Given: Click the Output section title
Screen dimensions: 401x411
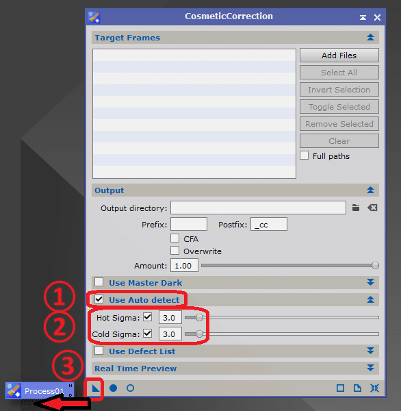Looking at the screenshot, I should [x=109, y=190].
